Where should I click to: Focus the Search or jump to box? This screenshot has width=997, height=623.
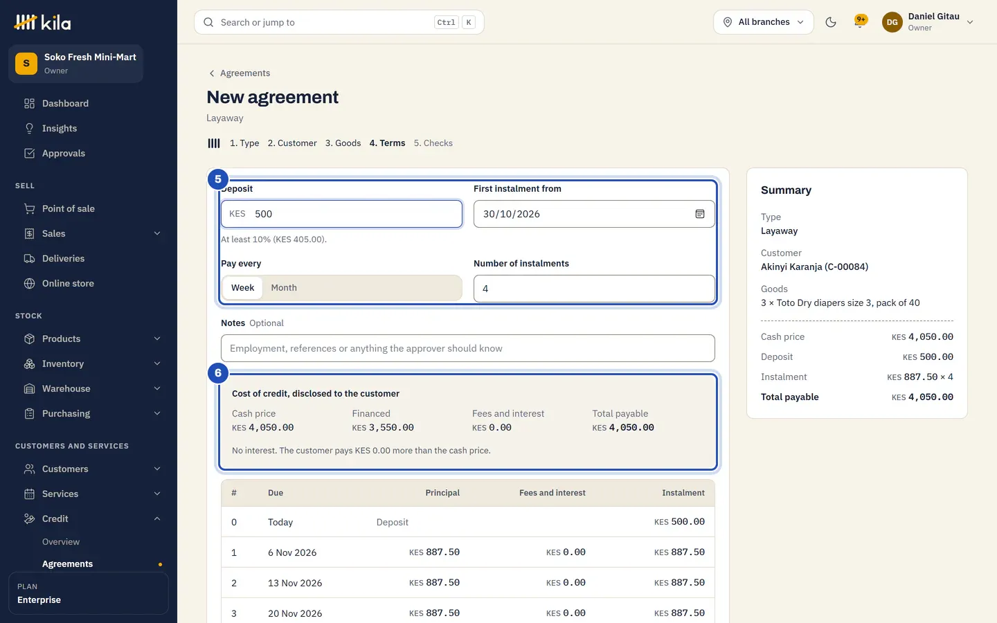[339, 22]
